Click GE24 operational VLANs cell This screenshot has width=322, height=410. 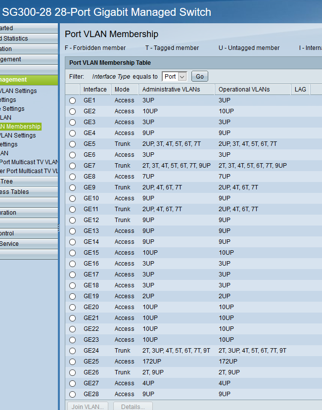pyautogui.click(x=252, y=351)
